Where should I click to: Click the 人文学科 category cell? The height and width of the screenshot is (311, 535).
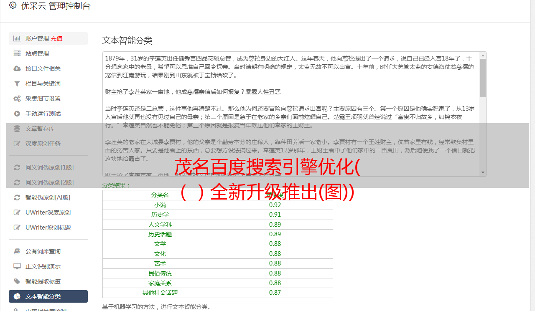tap(160, 225)
